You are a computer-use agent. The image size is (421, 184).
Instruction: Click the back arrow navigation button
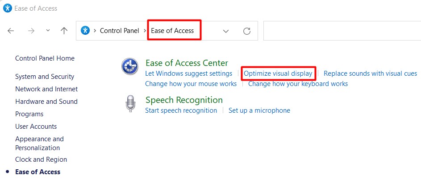point(11,31)
